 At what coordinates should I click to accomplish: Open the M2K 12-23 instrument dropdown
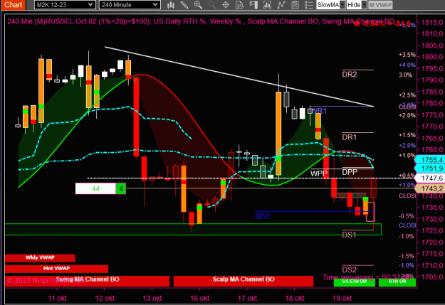click(65, 5)
